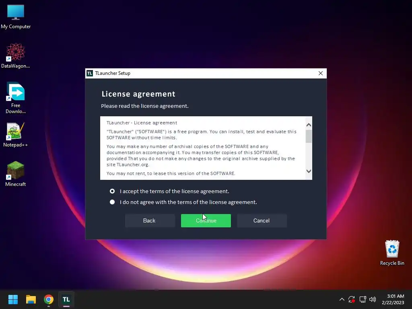Click the green Continue button
The image size is (412, 309).
tap(206, 221)
